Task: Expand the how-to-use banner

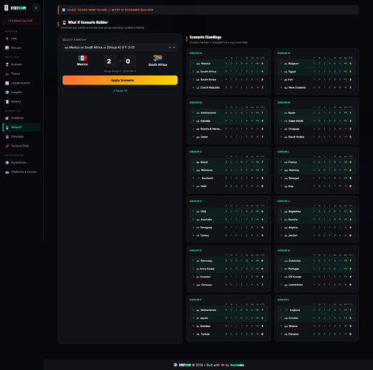Action: coord(209,10)
